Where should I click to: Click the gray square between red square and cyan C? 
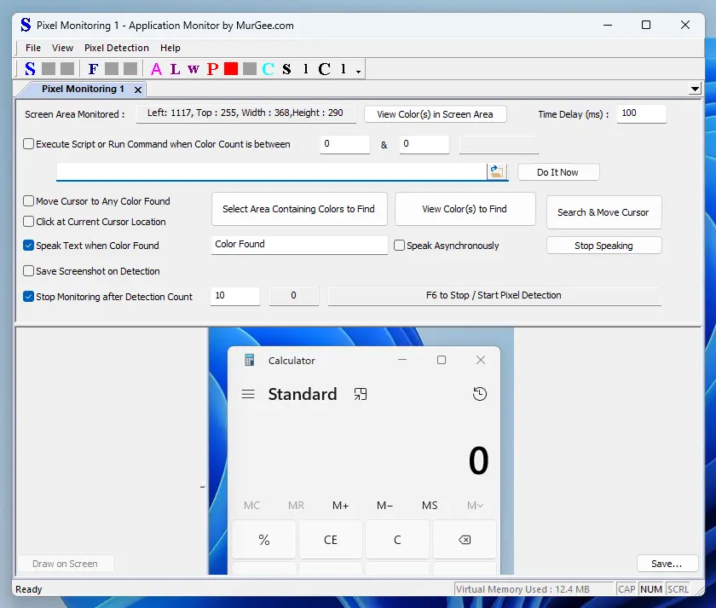pyautogui.click(x=250, y=69)
